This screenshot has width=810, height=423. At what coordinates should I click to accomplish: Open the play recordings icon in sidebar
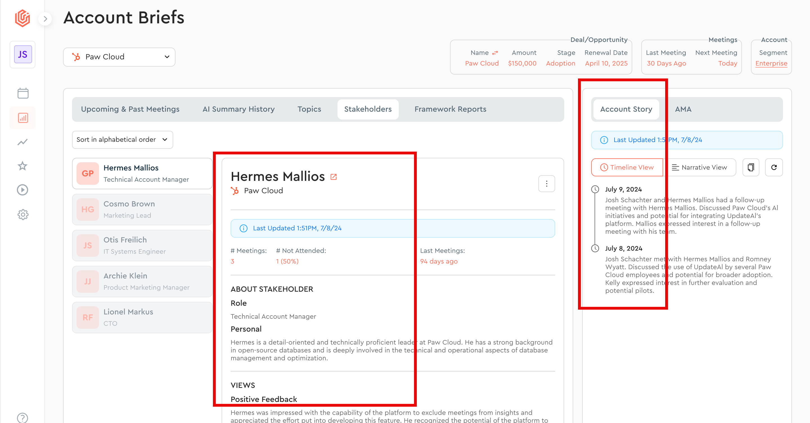pyautogui.click(x=22, y=190)
